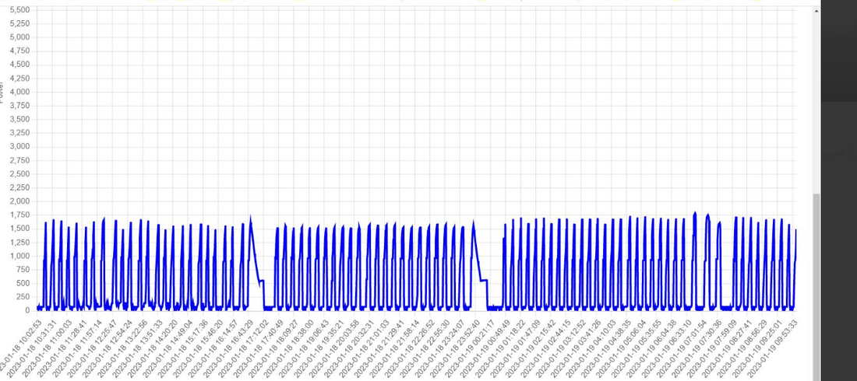Screen dimensions: 857x381
Task: Select the 3,500 y-axis tick label
Action: click(x=18, y=119)
